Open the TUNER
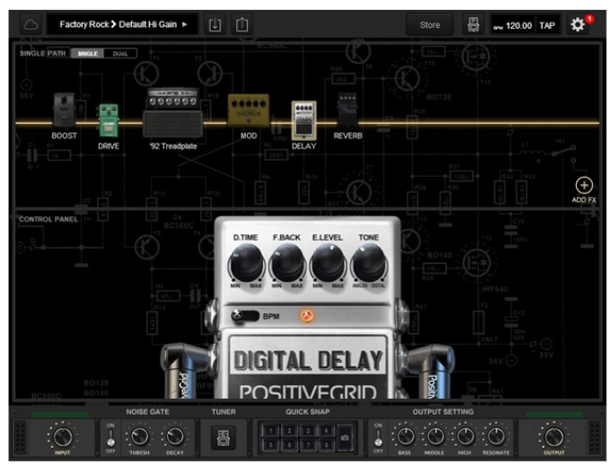Viewport: 612px width, 474px height. click(x=223, y=437)
